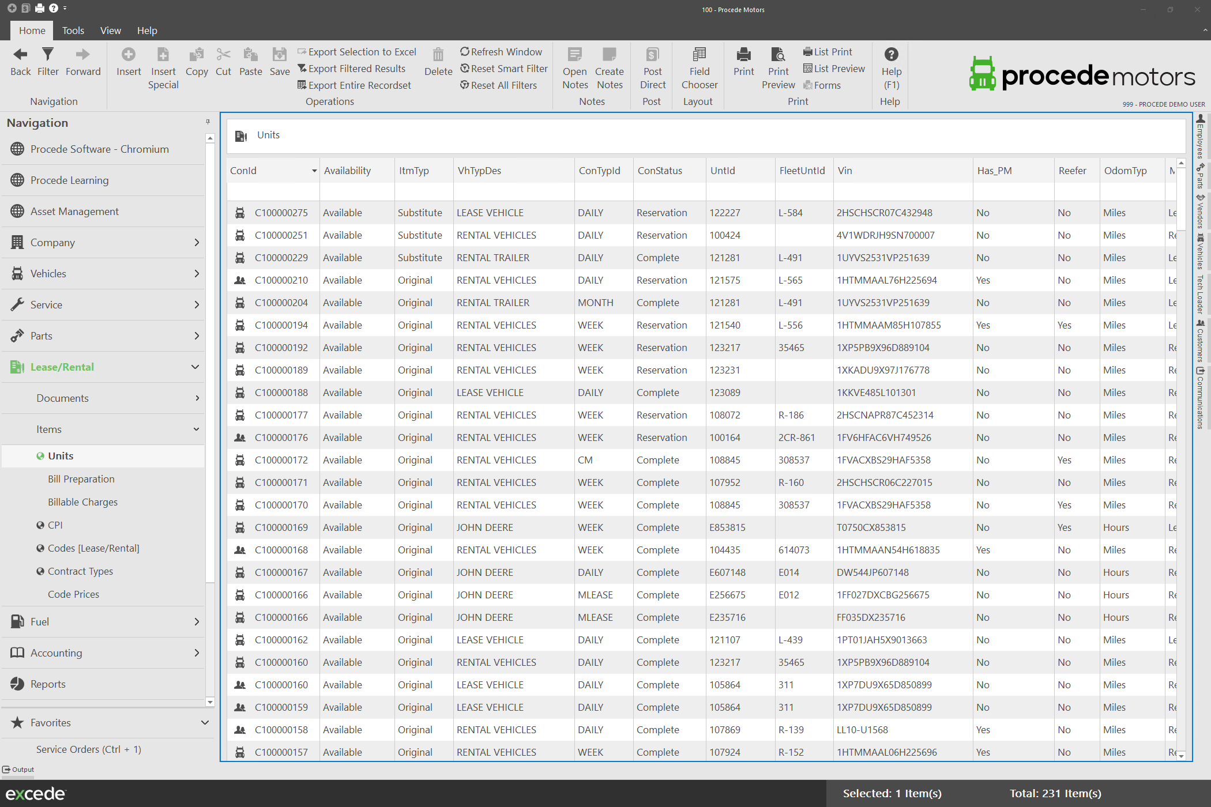Click the Save disk icon
The width and height of the screenshot is (1211, 807).
pyautogui.click(x=280, y=55)
